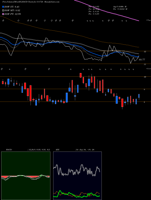The image size is (151, 200).
Task: Click the magenta DOW PT legend swatch
Action: 3,14
